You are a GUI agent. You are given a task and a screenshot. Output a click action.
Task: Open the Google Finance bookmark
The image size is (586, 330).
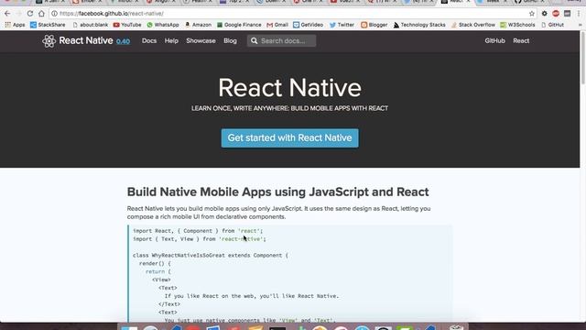coord(239,25)
